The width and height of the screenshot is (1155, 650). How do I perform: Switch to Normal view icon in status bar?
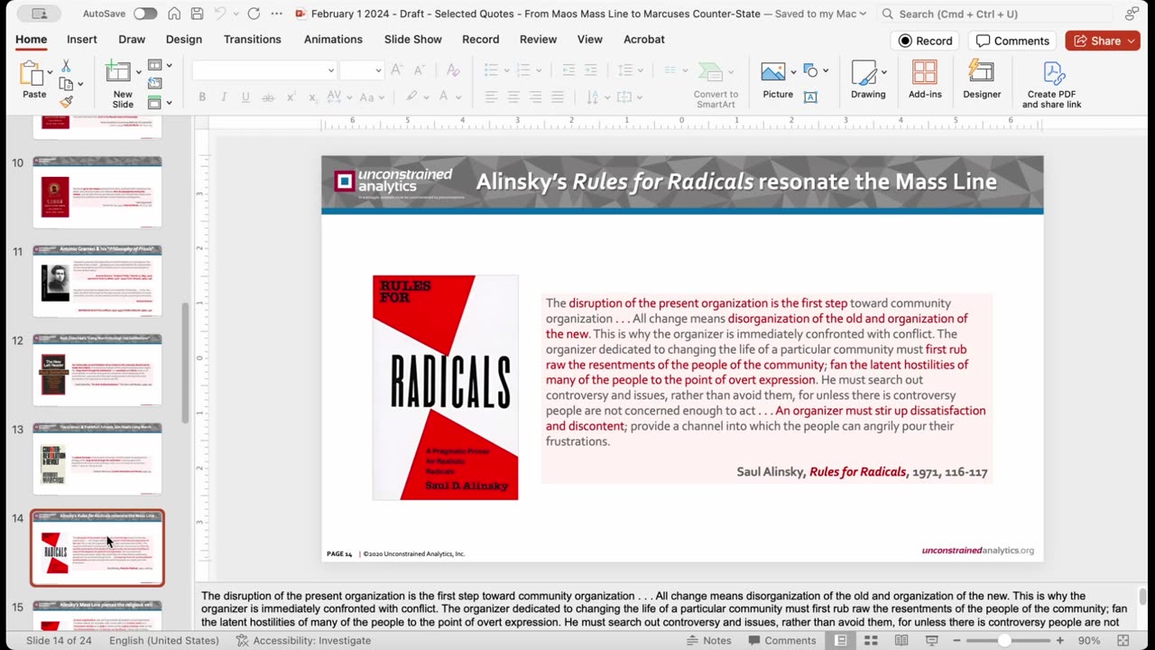(x=841, y=640)
